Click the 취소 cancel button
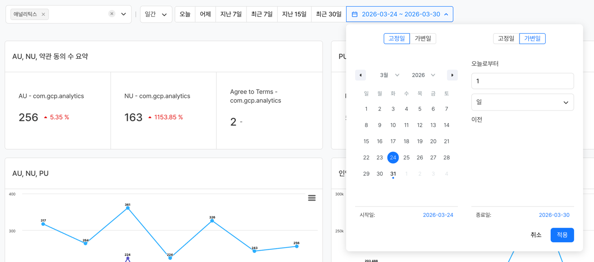The image size is (594, 262). click(536, 235)
